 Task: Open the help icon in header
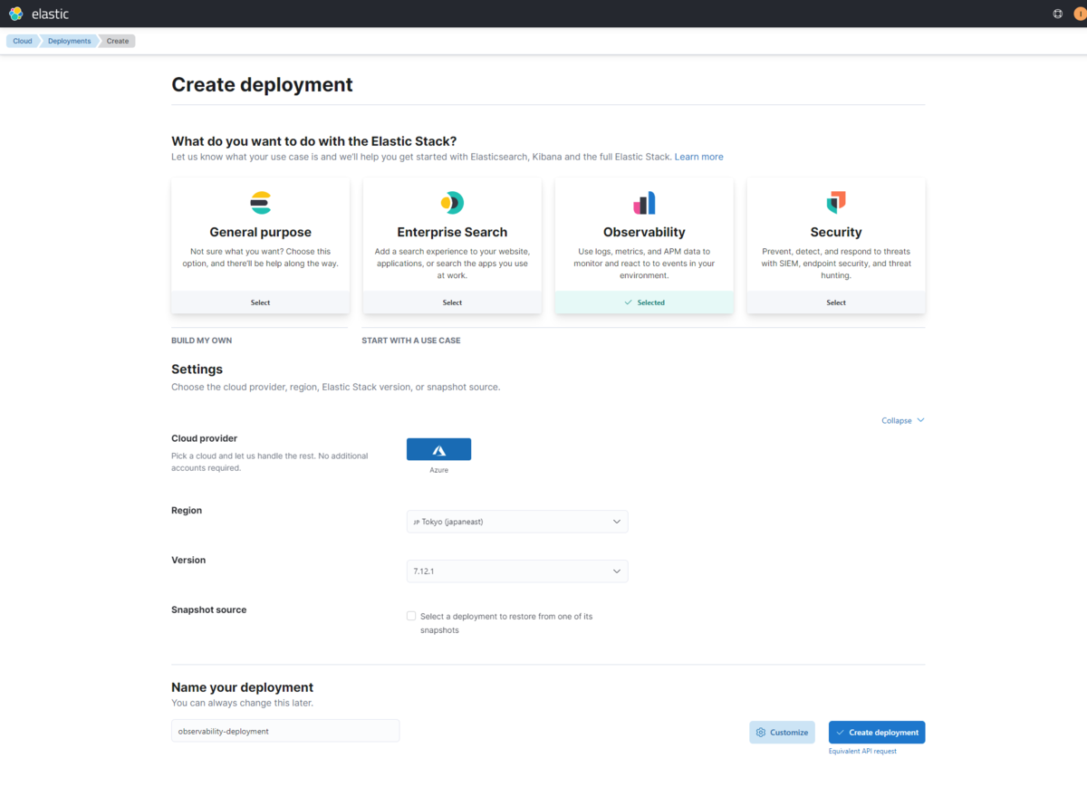1058,14
